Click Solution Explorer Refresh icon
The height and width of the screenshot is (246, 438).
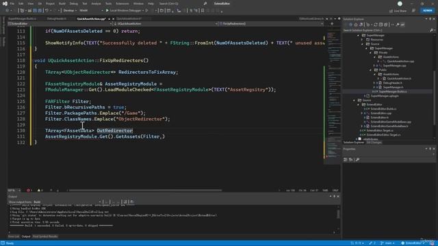[376, 25]
